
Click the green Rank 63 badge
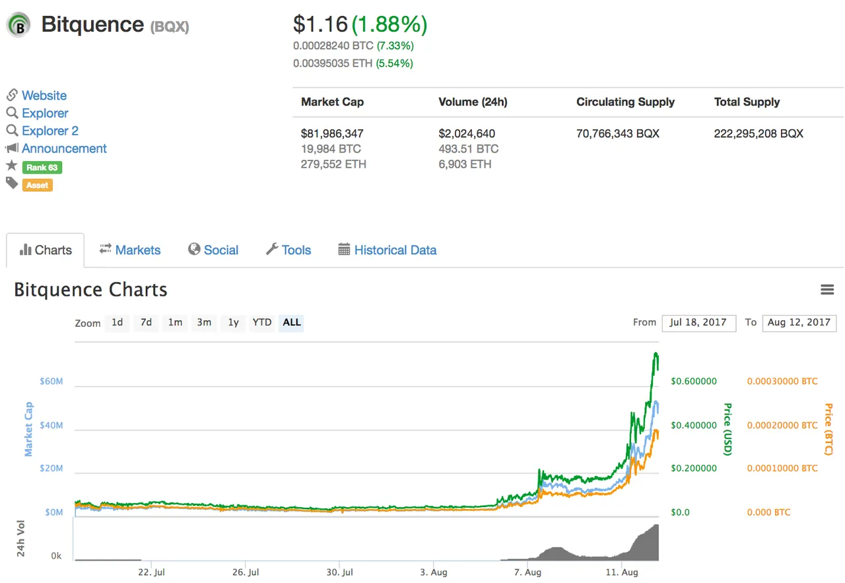pos(42,168)
